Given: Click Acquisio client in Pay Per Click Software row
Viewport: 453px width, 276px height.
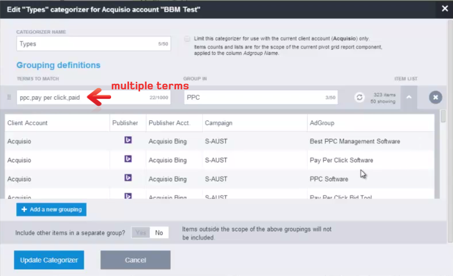Looking at the screenshot, I should [19, 160].
